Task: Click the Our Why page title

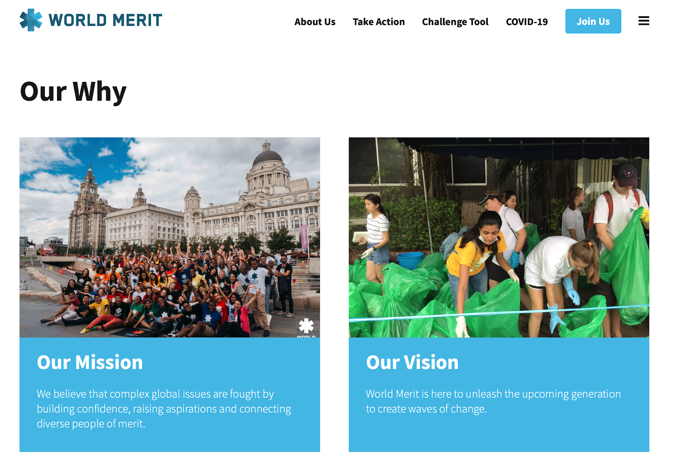Action: click(73, 92)
